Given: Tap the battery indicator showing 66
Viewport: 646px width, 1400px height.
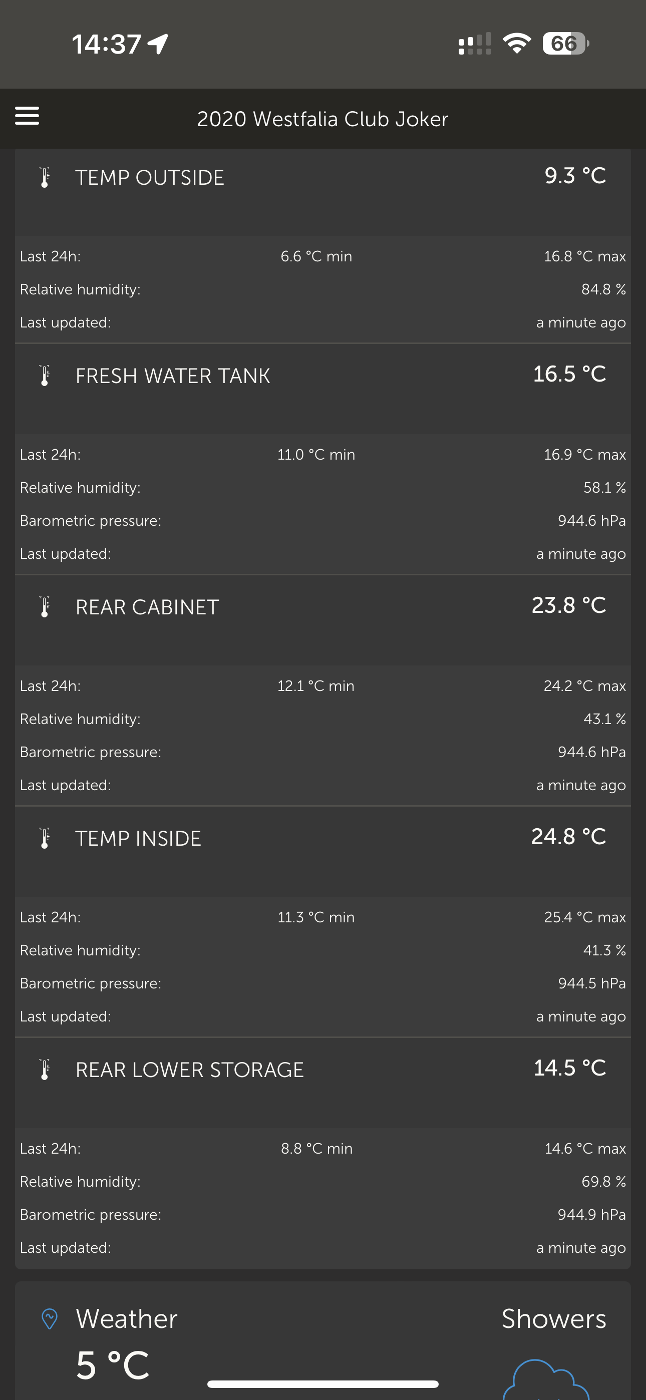Looking at the screenshot, I should [565, 44].
